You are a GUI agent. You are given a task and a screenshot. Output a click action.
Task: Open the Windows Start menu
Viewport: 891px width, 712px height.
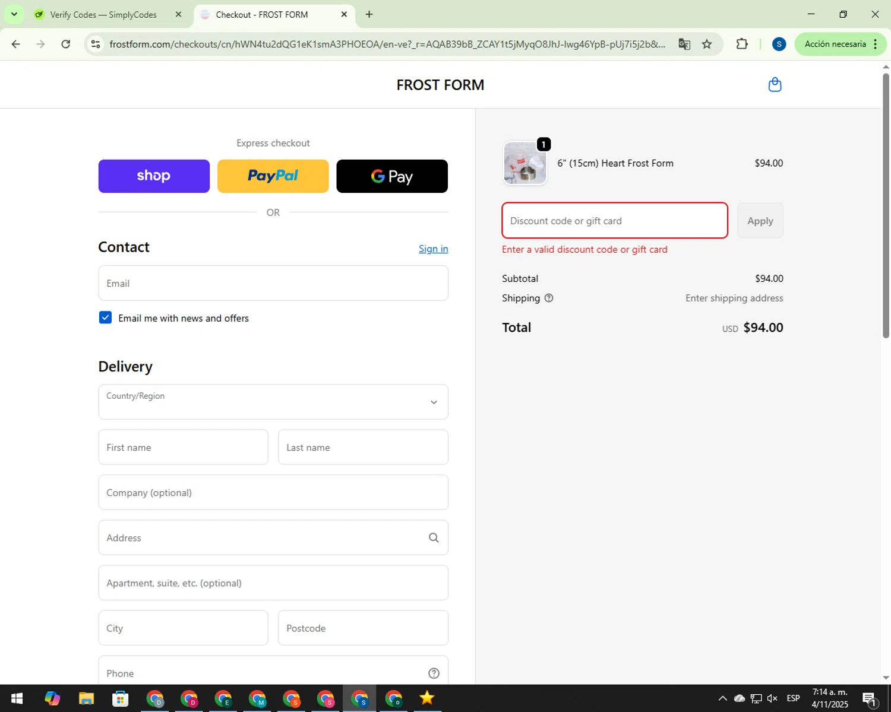(x=17, y=698)
